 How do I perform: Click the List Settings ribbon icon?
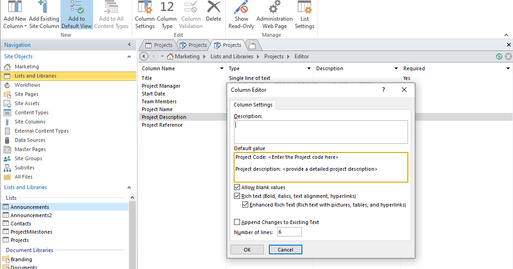[x=304, y=14]
